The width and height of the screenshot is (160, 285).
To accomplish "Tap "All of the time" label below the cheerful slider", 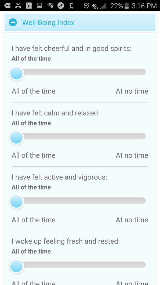I will 34,91.
